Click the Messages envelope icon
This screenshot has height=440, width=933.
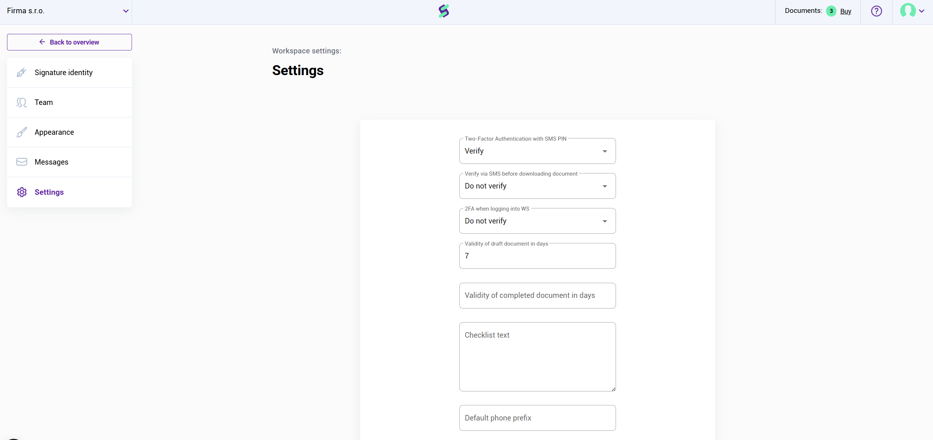click(x=21, y=162)
